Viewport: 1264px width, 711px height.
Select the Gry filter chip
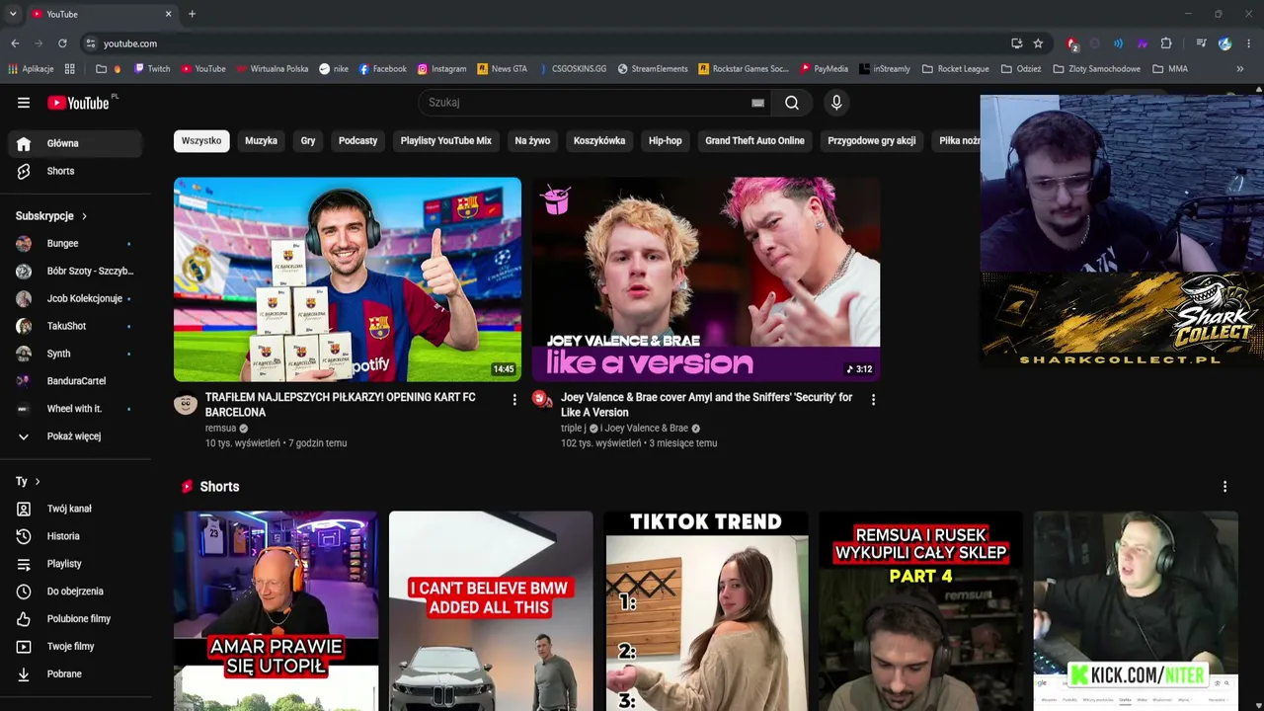[308, 141]
